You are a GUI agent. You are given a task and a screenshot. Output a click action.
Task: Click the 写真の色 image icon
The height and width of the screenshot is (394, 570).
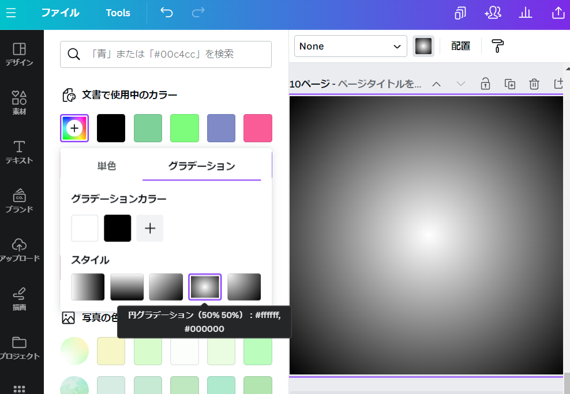[68, 318]
